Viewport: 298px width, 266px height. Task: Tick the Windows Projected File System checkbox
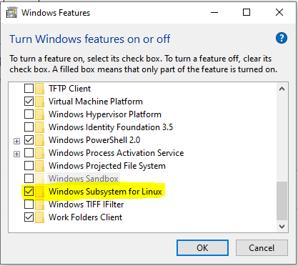29,166
